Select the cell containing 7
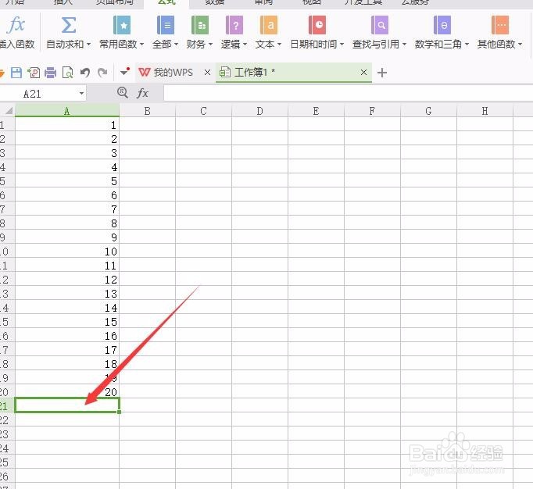This screenshot has width=533, height=489. (67, 209)
